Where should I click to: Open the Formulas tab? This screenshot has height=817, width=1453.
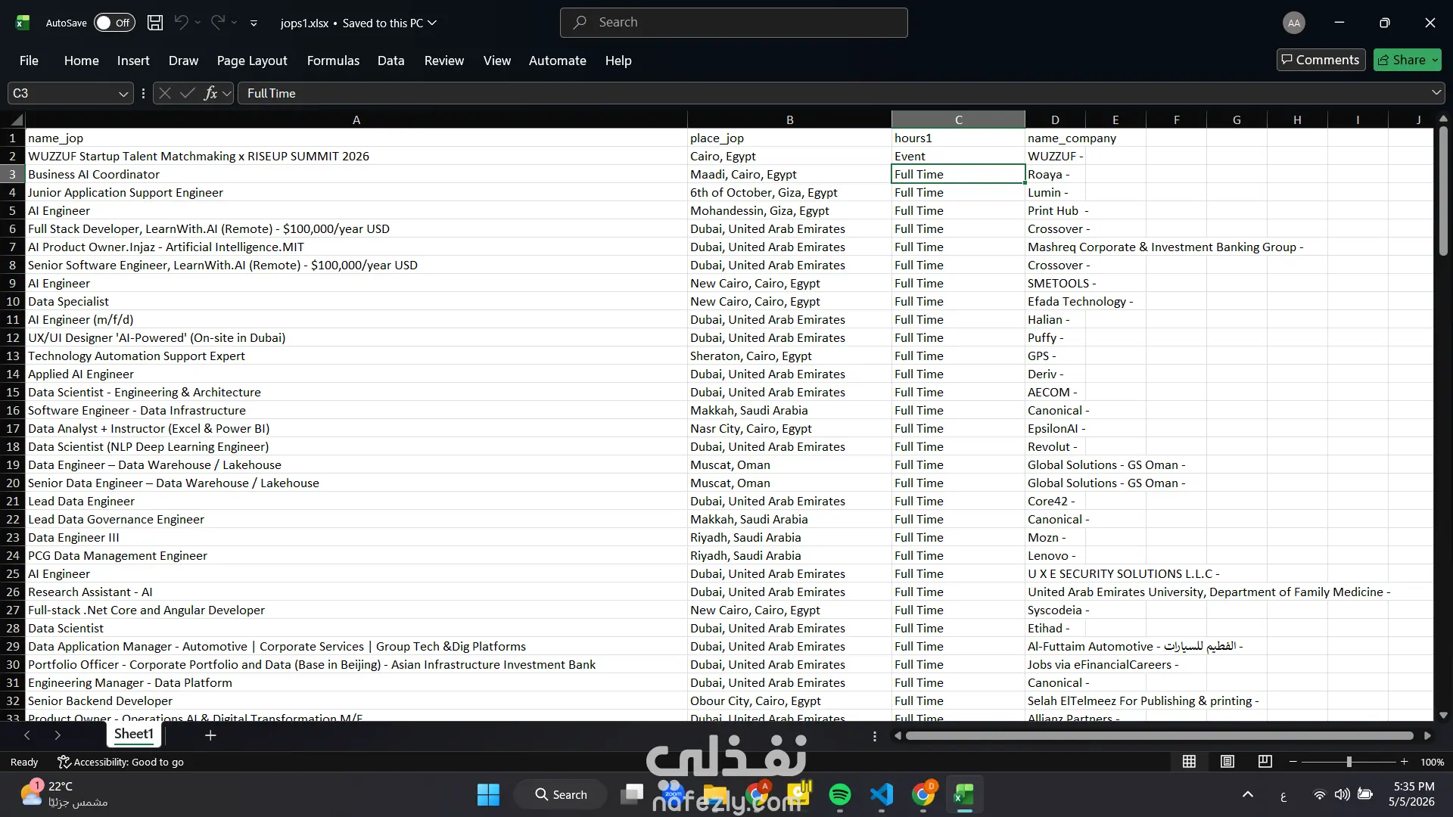pos(333,61)
